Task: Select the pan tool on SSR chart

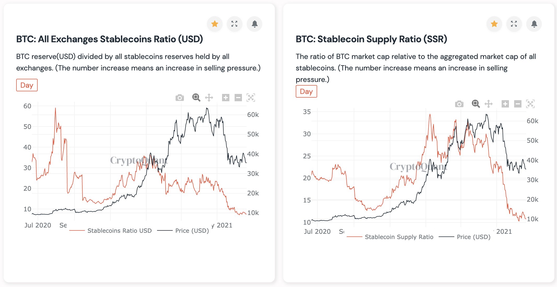Action: [x=489, y=104]
